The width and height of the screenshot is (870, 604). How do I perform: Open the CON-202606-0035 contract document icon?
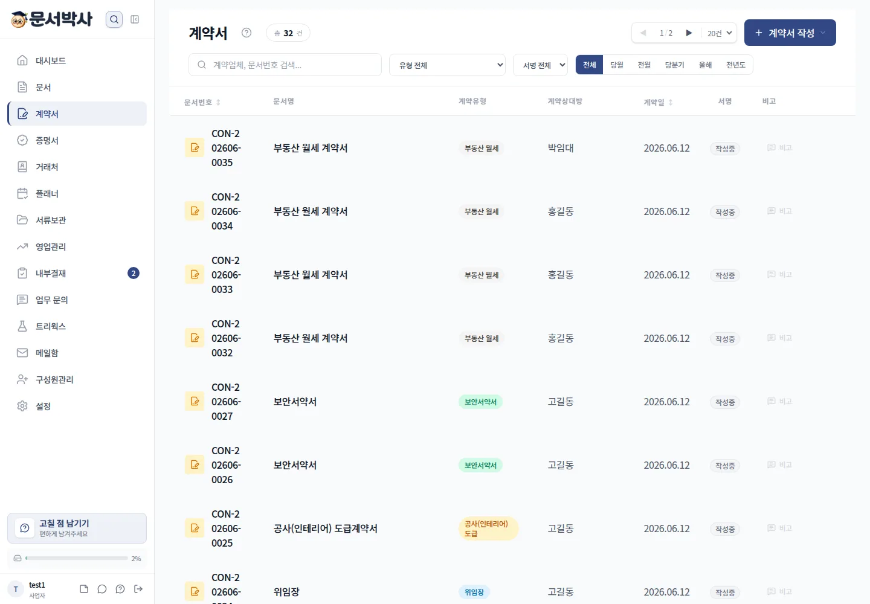195,147
